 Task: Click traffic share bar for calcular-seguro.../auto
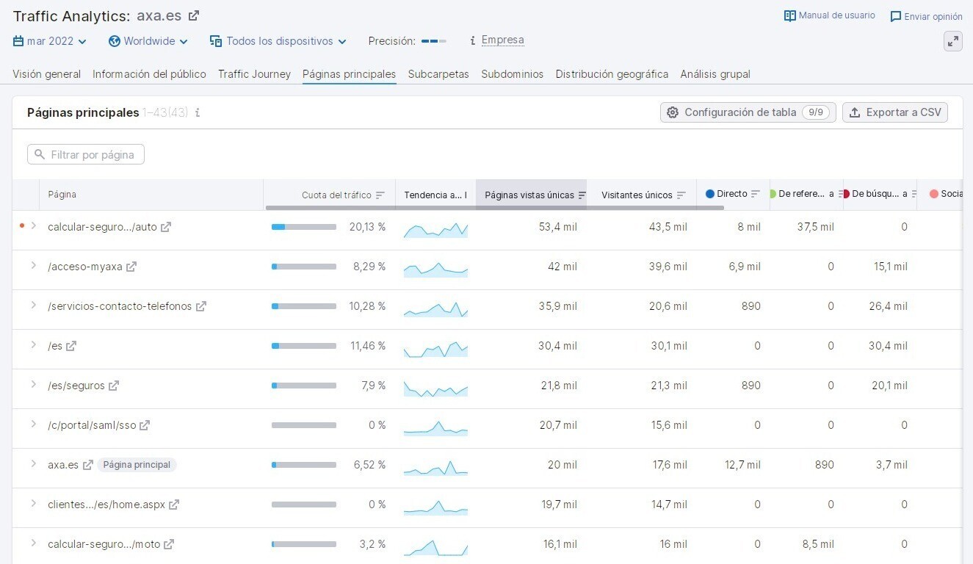click(304, 227)
